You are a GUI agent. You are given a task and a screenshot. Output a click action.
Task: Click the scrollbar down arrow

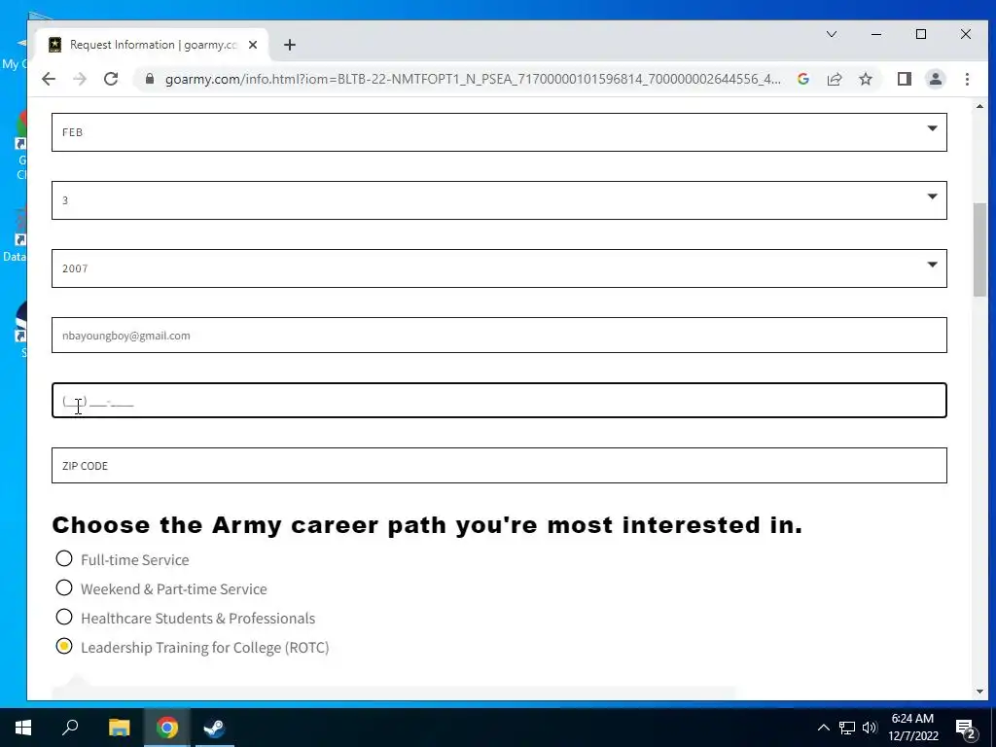[979, 692]
